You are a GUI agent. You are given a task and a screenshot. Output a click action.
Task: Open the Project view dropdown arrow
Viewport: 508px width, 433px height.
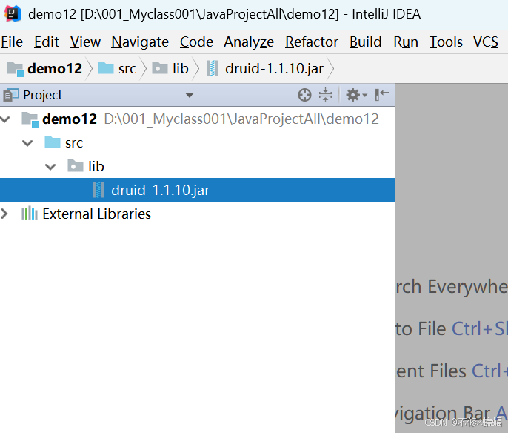190,96
